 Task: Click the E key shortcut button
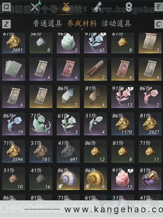159,7
